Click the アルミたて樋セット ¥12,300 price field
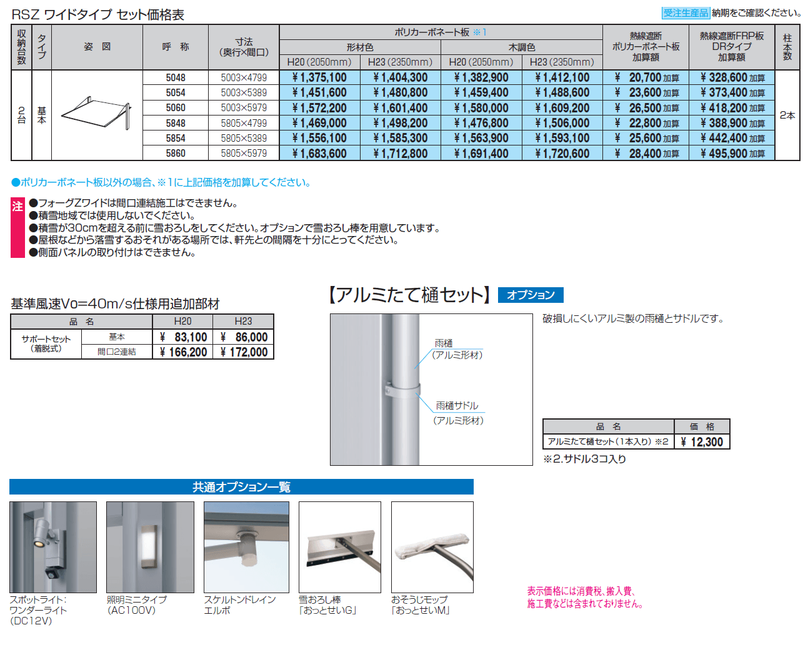The image size is (808, 645). (709, 441)
